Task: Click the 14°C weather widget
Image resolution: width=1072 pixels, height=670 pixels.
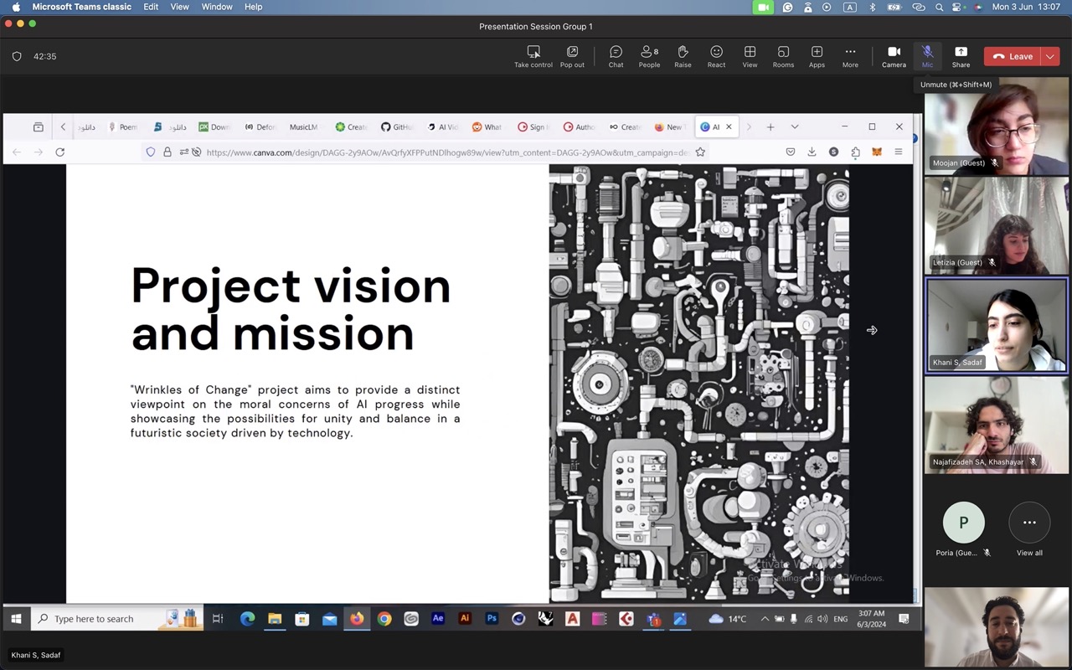Action: (728, 619)
